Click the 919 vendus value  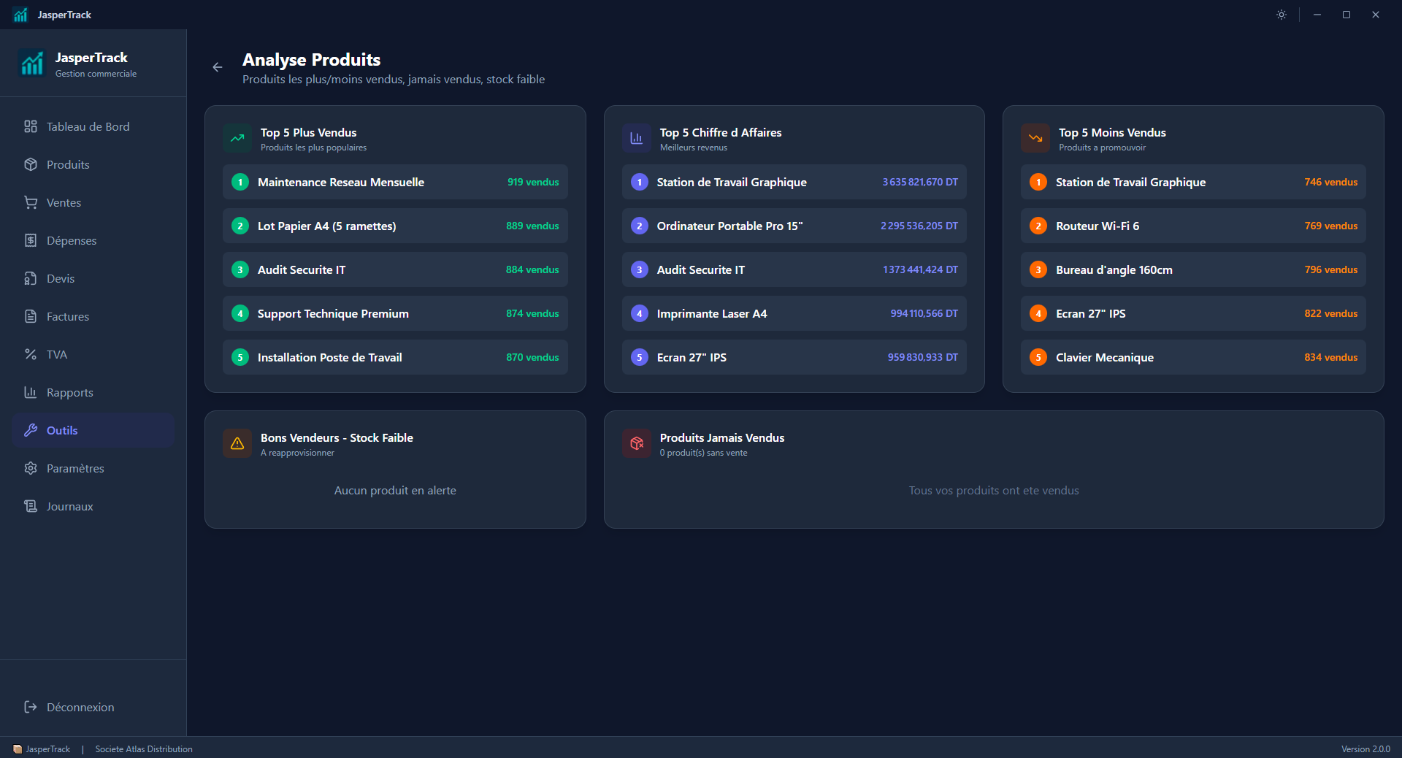tap(533, 182)
